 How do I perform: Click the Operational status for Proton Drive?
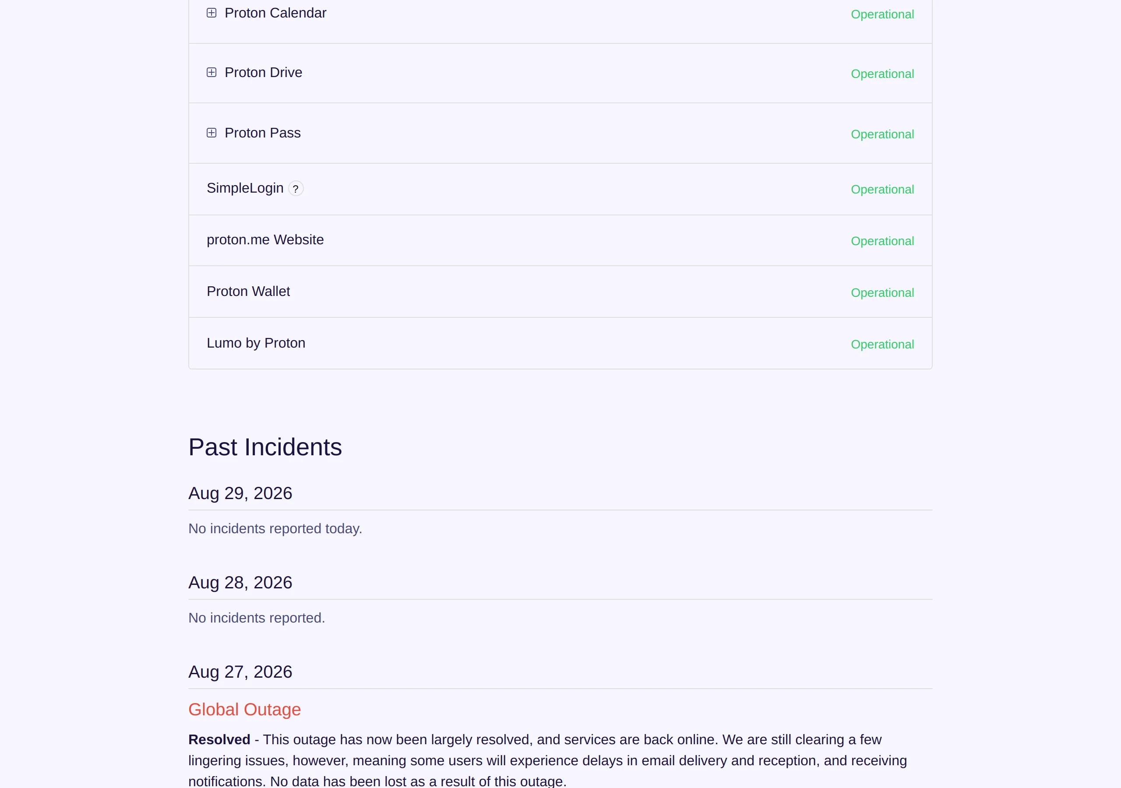pos(882,74)
